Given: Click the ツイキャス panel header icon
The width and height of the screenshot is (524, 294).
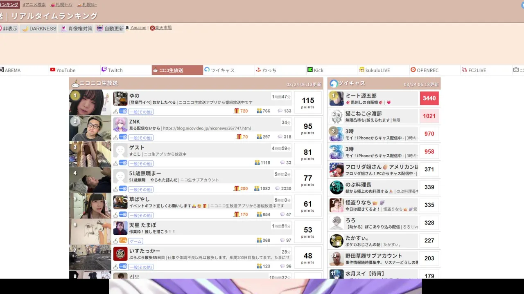Looking at the screenshot, I should coord(334,84).
